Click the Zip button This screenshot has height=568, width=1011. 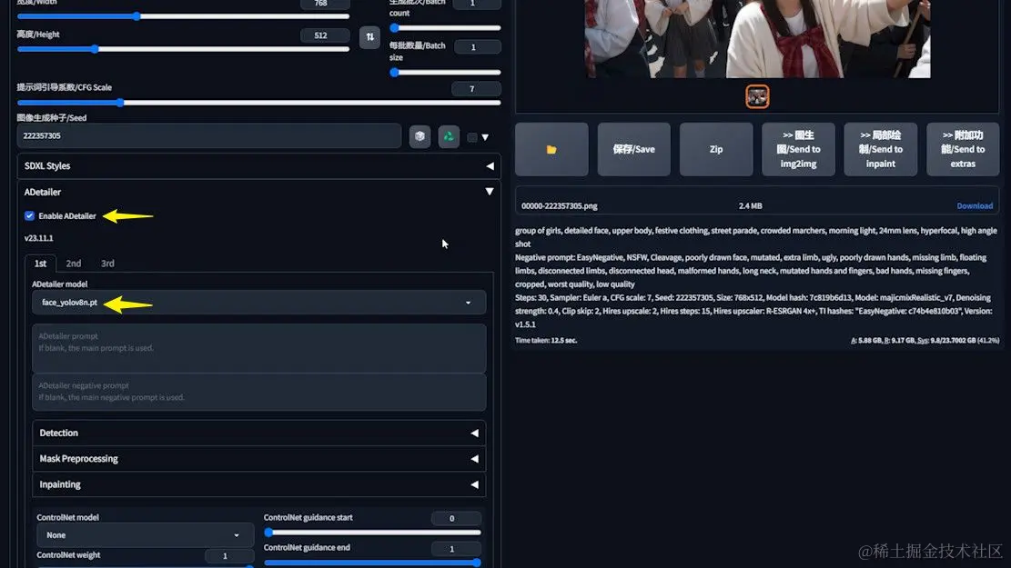[x=715, y=149]
